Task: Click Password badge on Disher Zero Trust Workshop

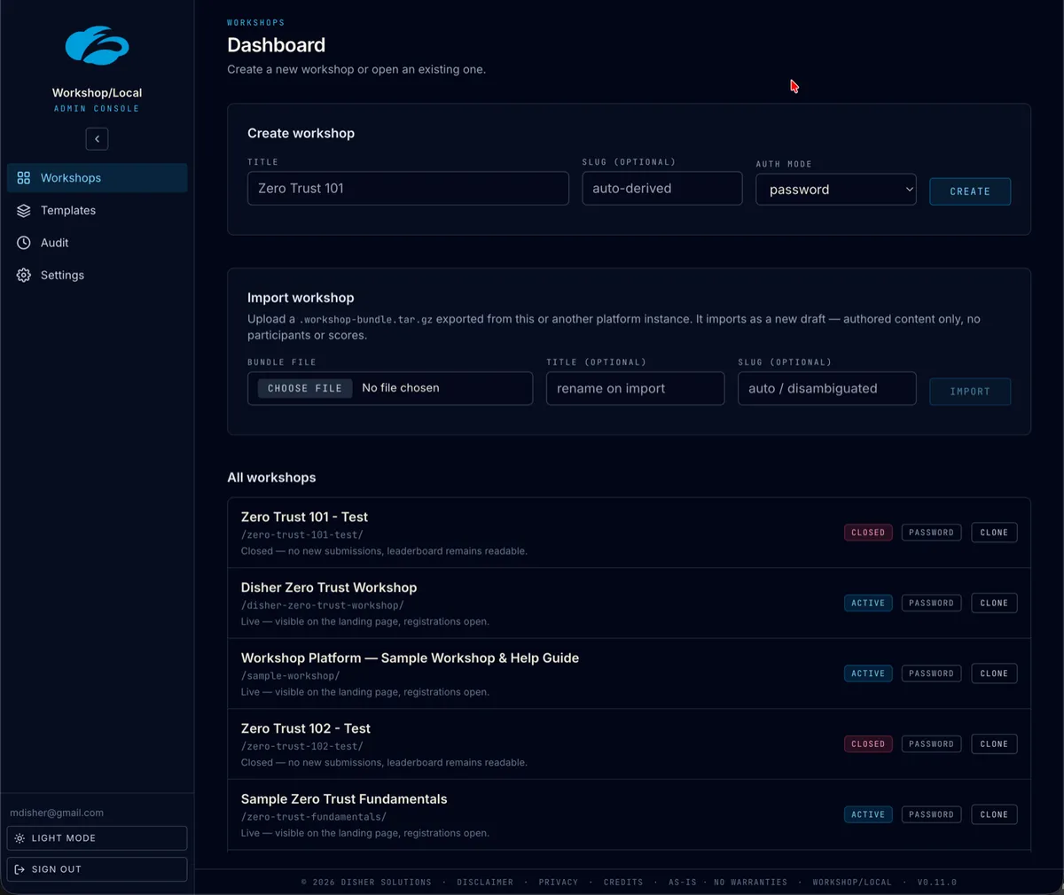Action: point(931,603)
